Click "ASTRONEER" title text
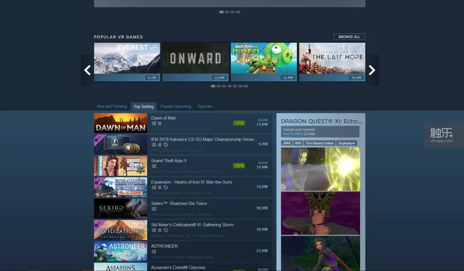This screenshot has height=271, width=464. point(164,246)
